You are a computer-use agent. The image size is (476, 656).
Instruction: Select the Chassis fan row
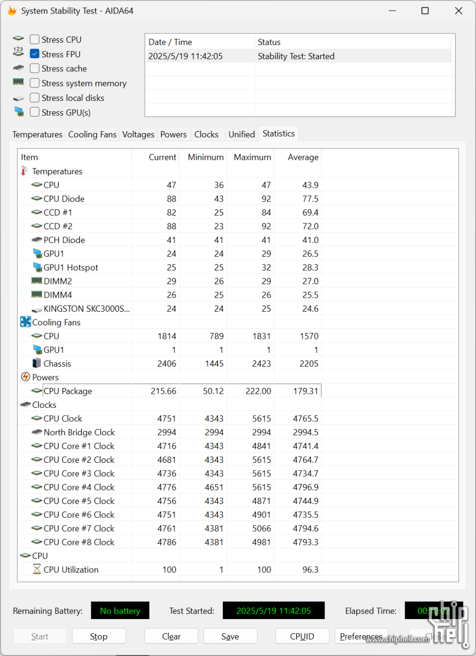170,364
